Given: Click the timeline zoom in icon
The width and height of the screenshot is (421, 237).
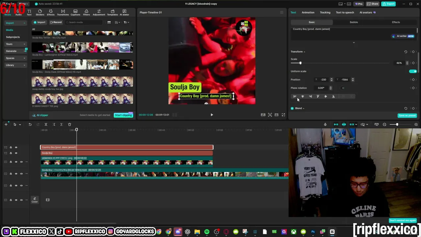Looking at the screenshot, I should pyautogui.click(x=416, y=124).
